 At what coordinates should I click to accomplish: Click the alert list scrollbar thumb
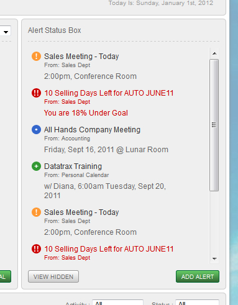tap(214, 125)
